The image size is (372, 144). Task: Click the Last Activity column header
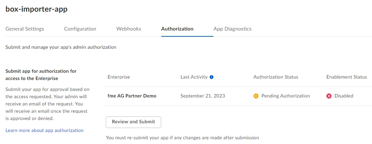point(194,77)
